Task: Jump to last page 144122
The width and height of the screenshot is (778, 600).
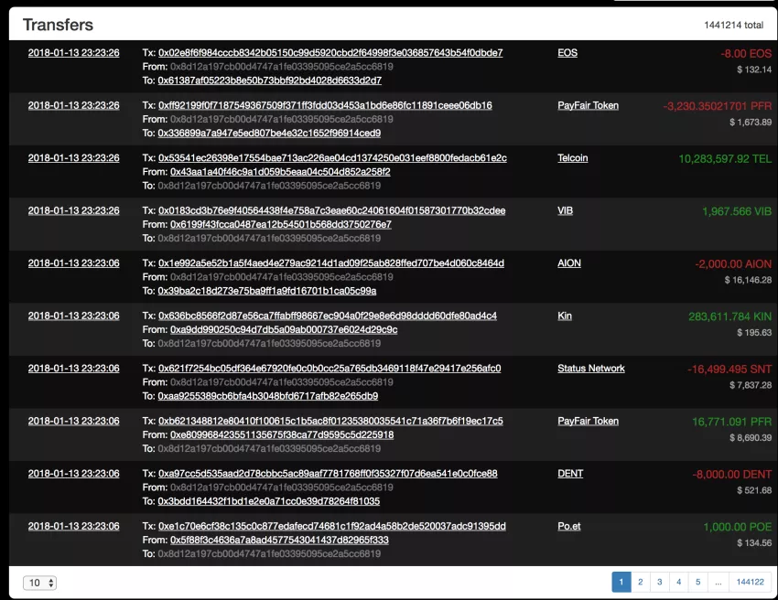Action: point(750,582)
